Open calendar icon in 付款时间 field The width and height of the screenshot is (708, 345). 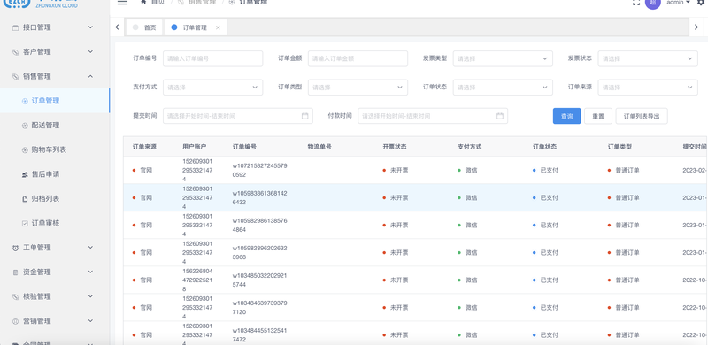pos(500,116)
